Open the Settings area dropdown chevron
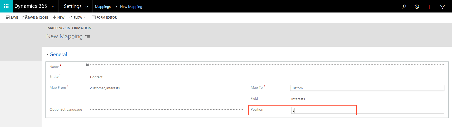The image size is (452, 127). click(87, 7)
